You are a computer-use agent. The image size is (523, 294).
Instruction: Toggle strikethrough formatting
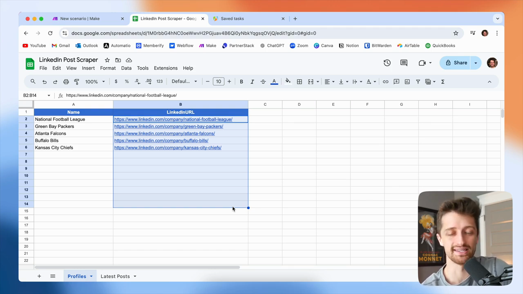click(x=263, y=82)
